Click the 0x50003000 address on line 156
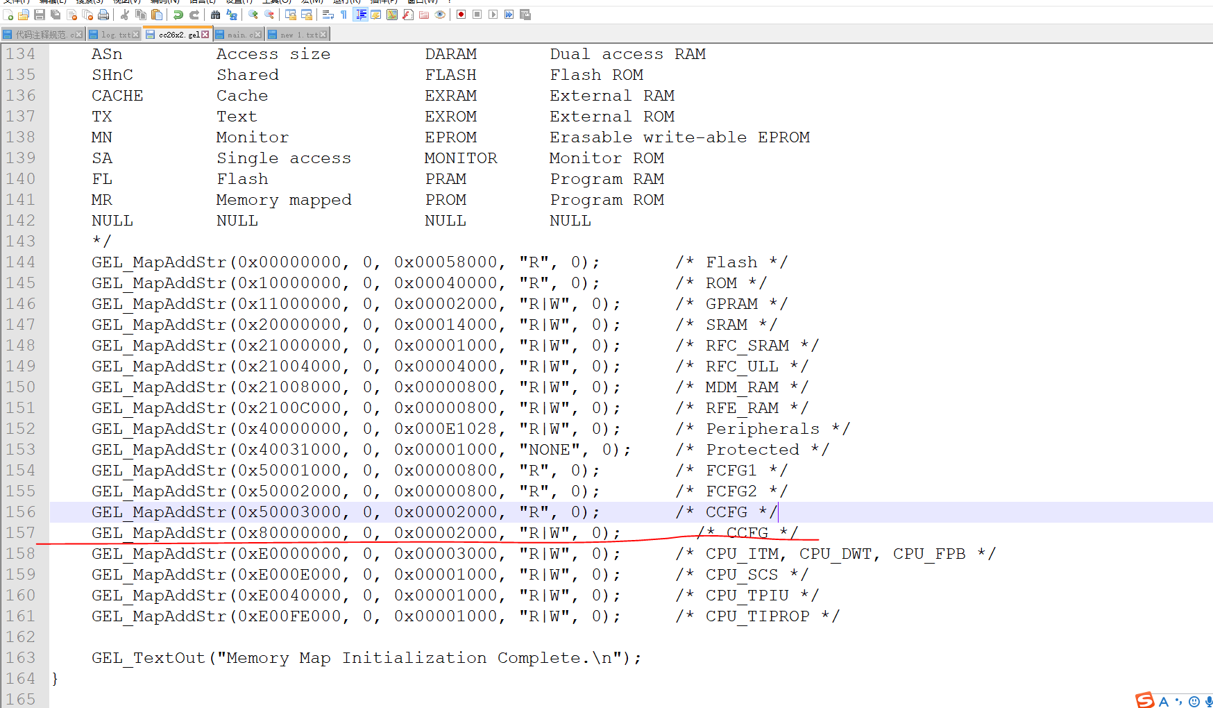 point(290,512)
